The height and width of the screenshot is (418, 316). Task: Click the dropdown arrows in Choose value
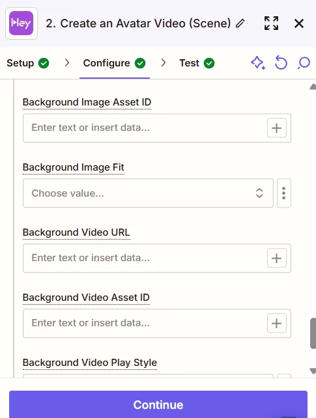tap(259, 193)
